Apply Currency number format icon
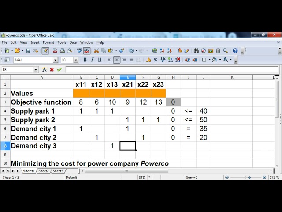The width and height of the screenshot is (282, 212). tap(148, 60)
